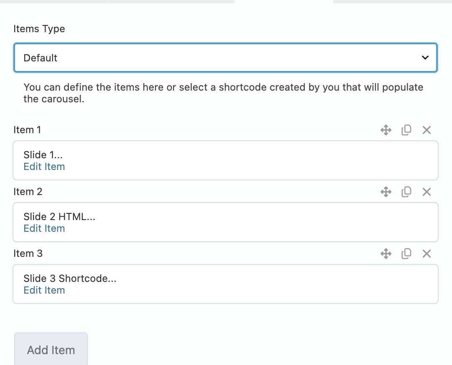Clone Item 3 with the copy icon
This screenshot has height=365, width=452.
pos(406,253)
